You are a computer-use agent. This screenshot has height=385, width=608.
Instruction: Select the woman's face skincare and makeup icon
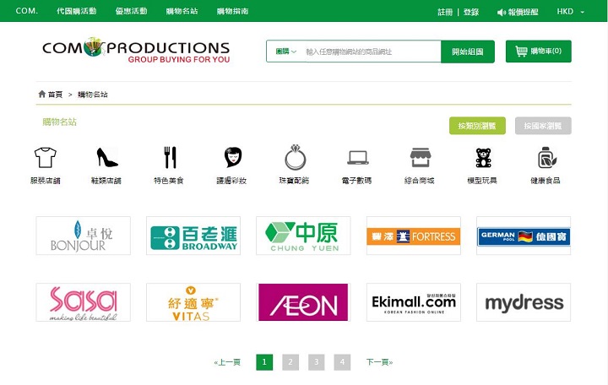[x=233, y=157]
